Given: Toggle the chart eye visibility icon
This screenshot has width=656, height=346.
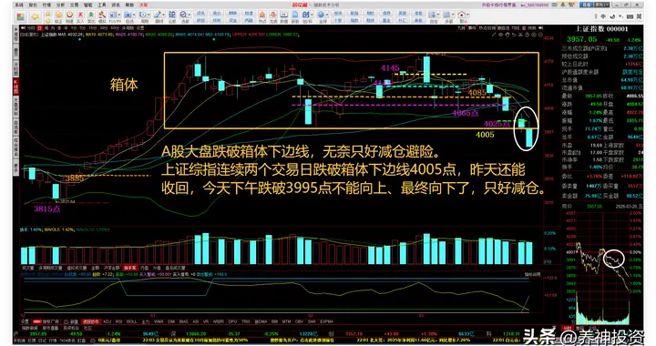Looking at the screenshot, I should tap(500, 35).
